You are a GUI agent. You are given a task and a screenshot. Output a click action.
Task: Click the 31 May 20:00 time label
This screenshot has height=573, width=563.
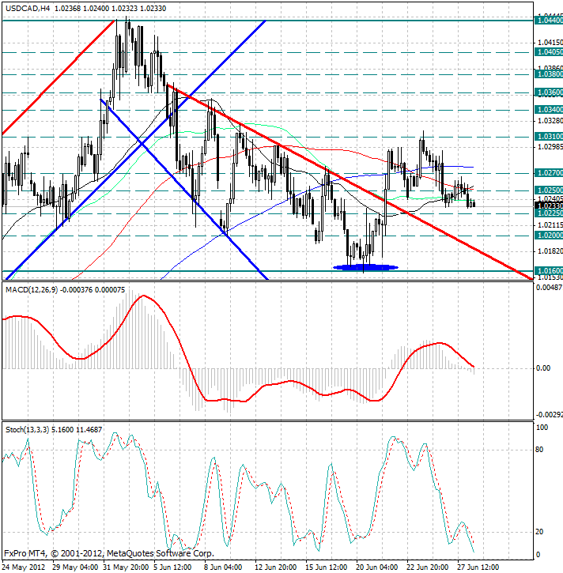coord(126,567)
